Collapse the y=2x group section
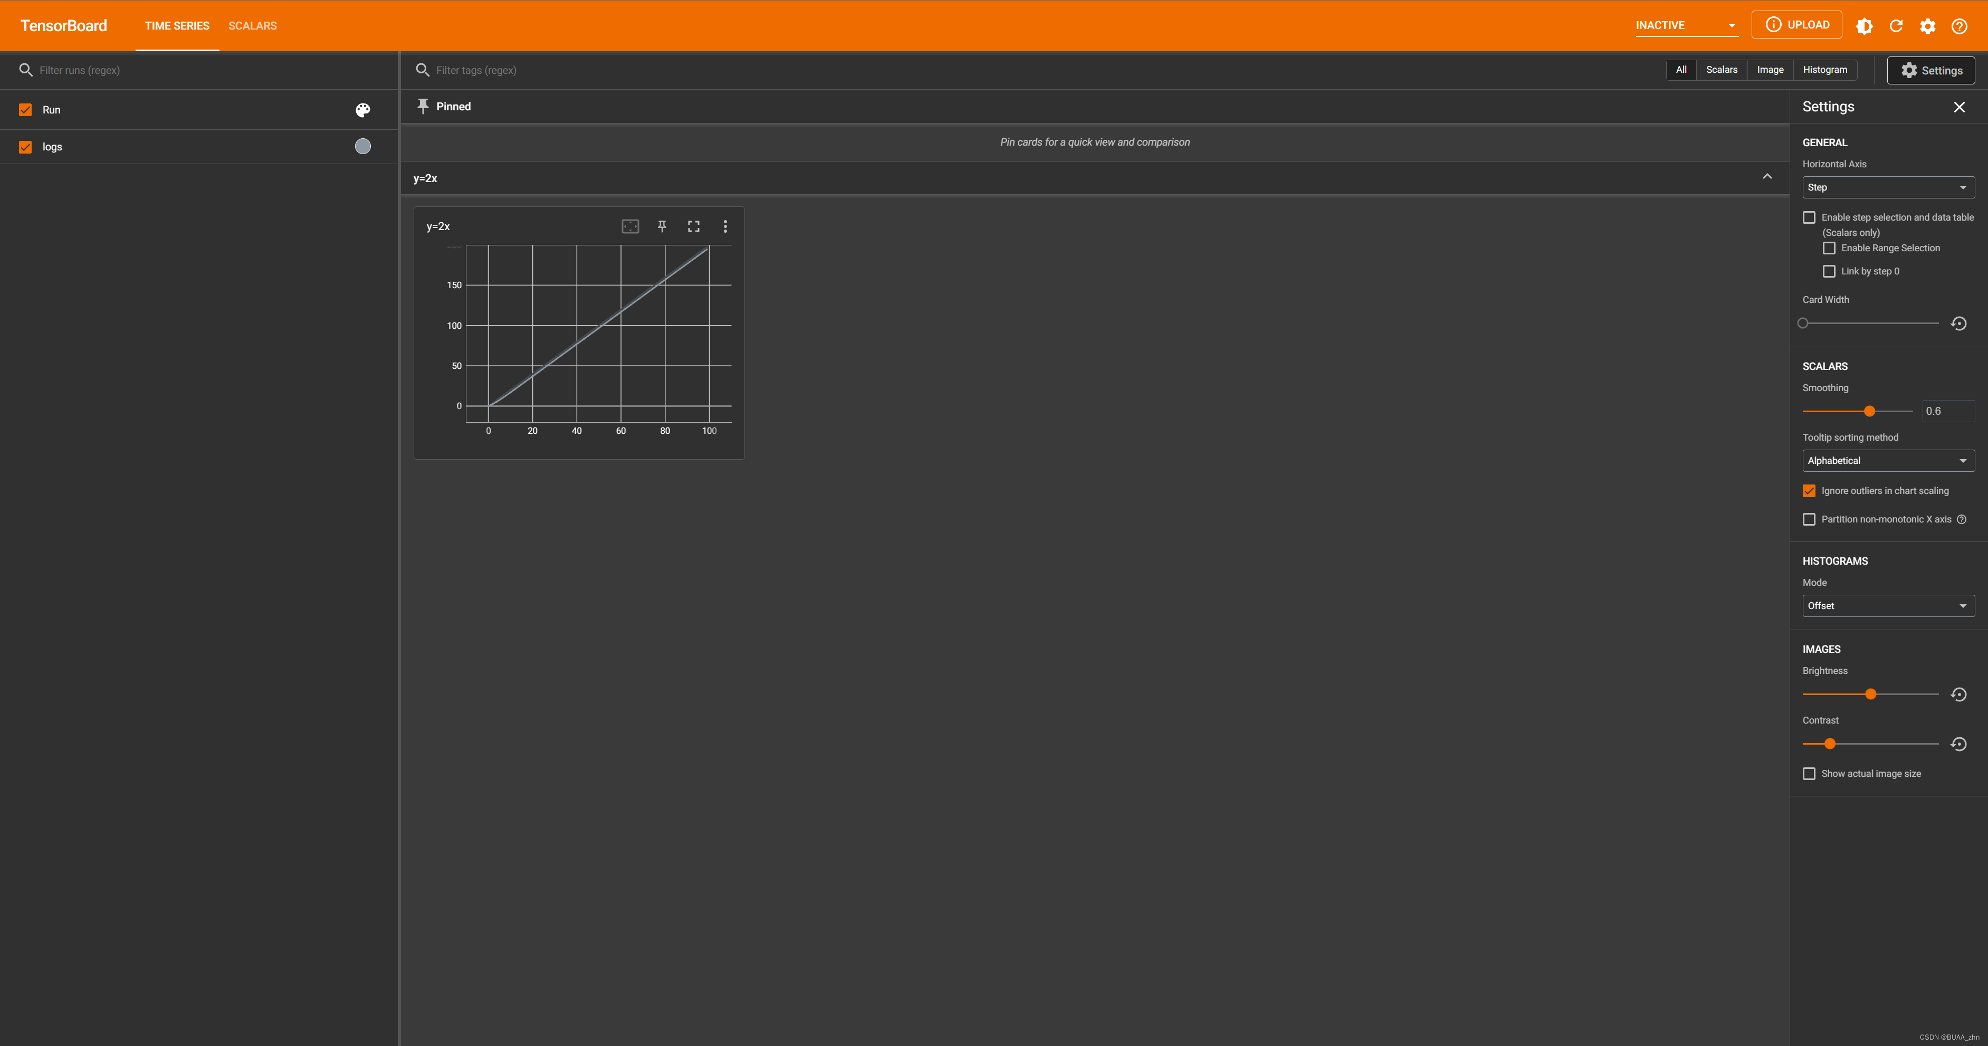This screenshot has width=1988, height=1046. tap(1766, 177)
